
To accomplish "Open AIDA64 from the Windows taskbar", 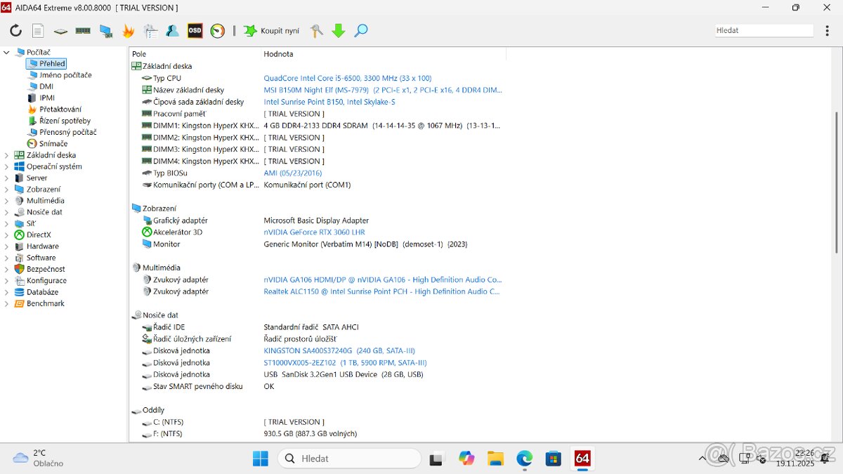I will (x=582, y=459).
